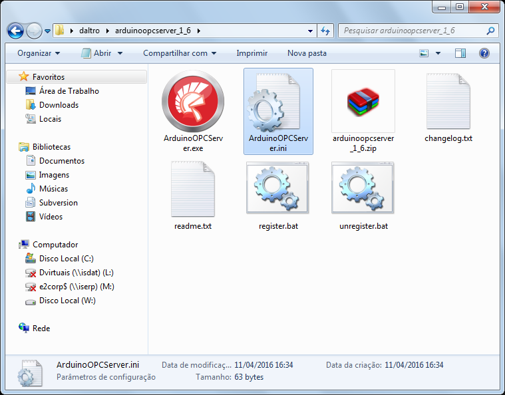Screen dimensions: 505x395
Task: Select the readme.txt file icon
Action: coord(192,189)
